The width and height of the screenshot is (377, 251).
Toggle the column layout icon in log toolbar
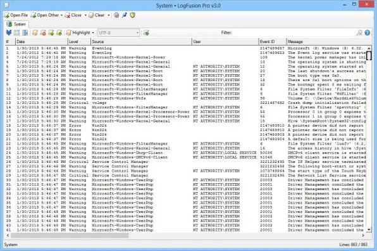(x=25, y=32)
